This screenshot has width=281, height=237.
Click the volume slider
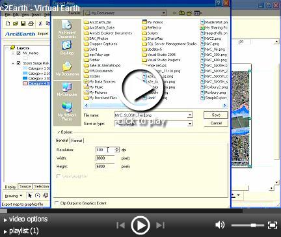pyautogui.click(x=248, y=225)
